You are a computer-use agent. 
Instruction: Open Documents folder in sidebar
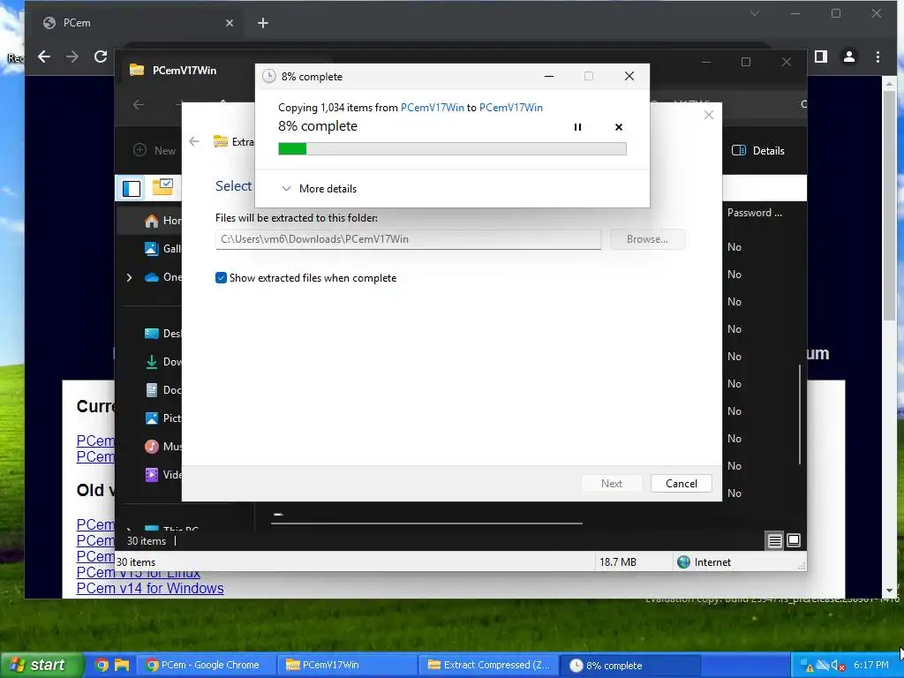163,390
